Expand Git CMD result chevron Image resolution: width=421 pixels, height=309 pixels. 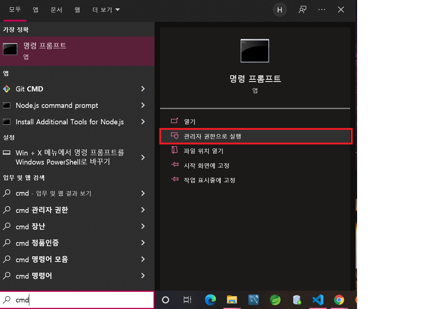(143, 89)
